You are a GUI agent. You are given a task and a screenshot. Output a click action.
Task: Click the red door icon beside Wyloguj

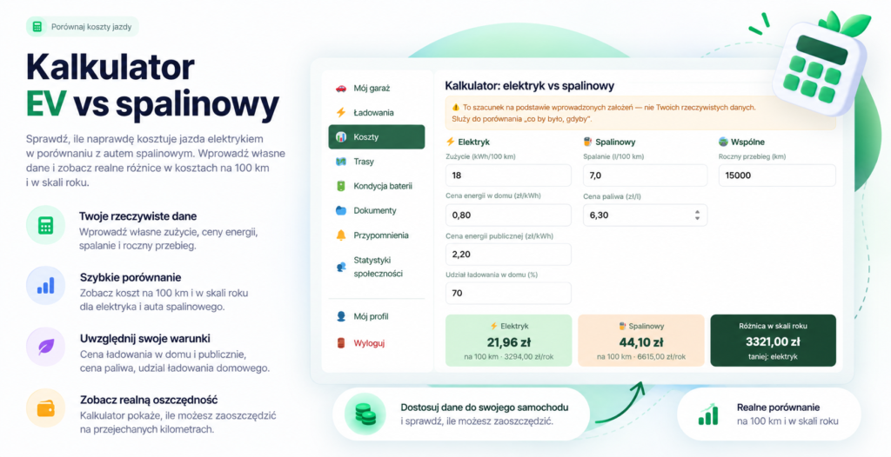[341, 343]
